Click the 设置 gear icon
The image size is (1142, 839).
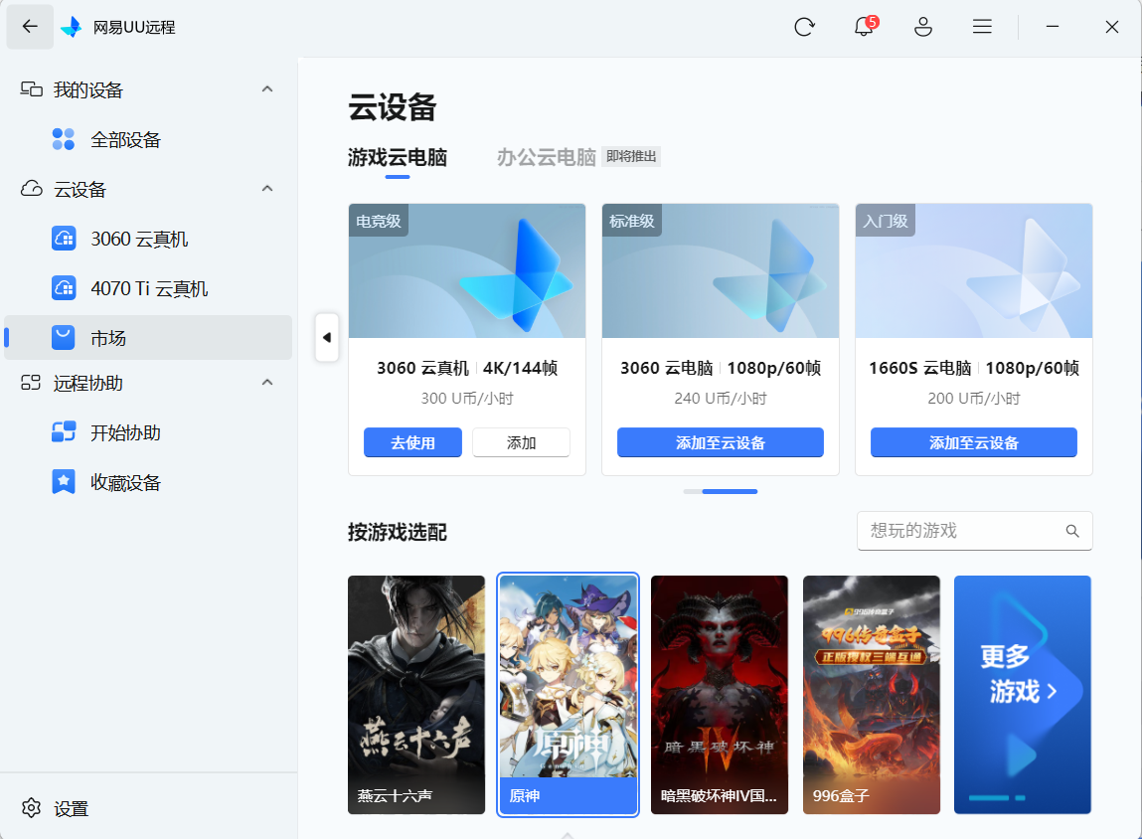click(32, 807)
